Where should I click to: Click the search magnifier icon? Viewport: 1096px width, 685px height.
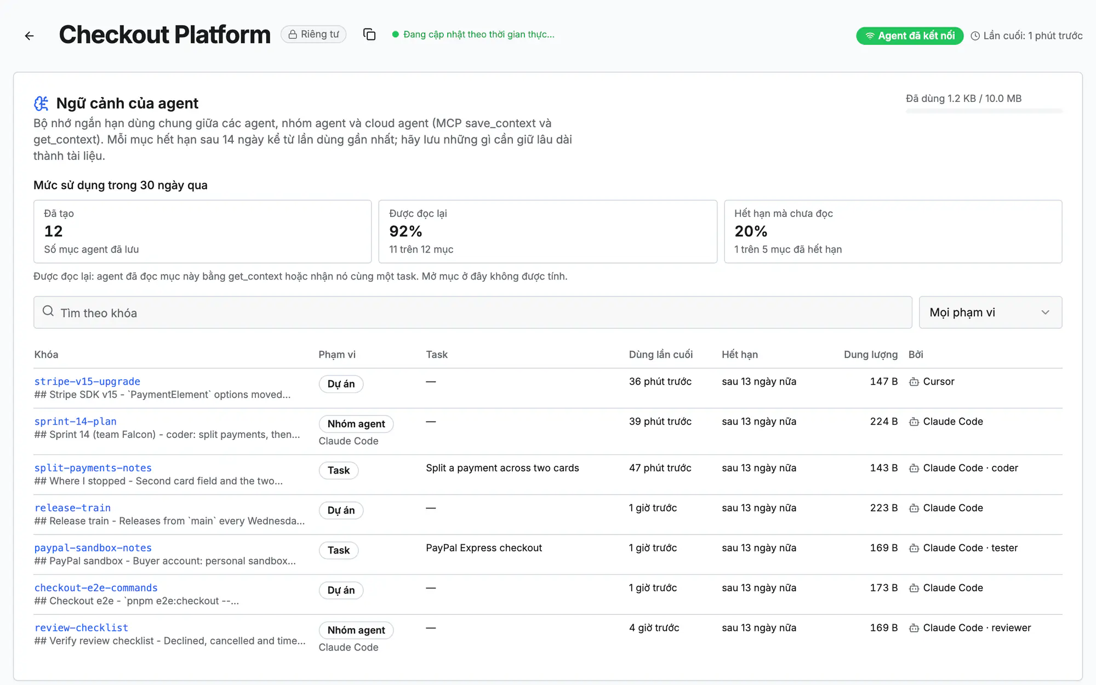click(48, 311)
